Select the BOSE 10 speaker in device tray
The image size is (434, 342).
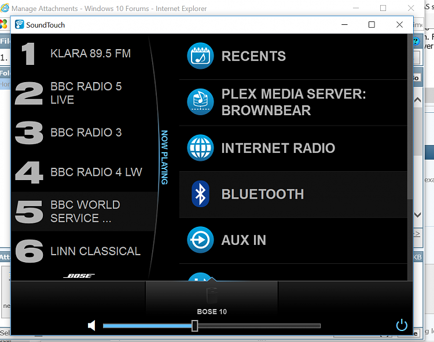coord(212,299)
